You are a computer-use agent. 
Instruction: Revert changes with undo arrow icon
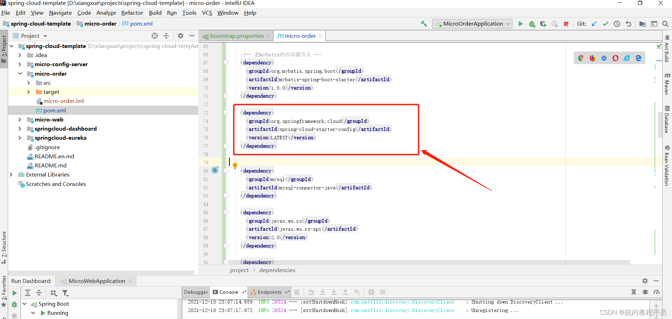629,24
